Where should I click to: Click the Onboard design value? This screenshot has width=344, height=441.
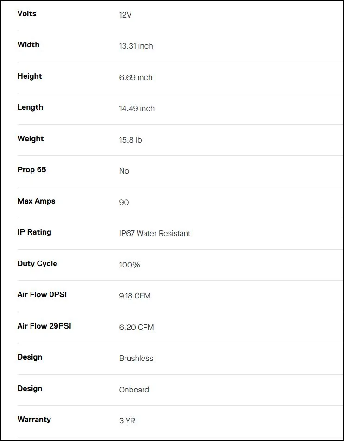134,390
